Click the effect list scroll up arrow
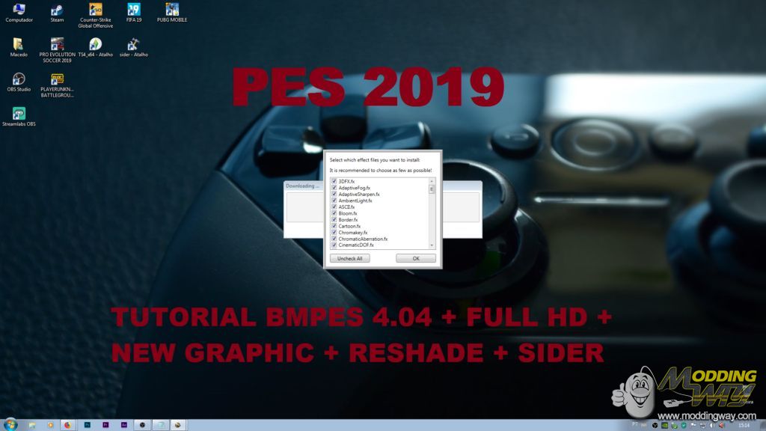 tap(432, 181)
